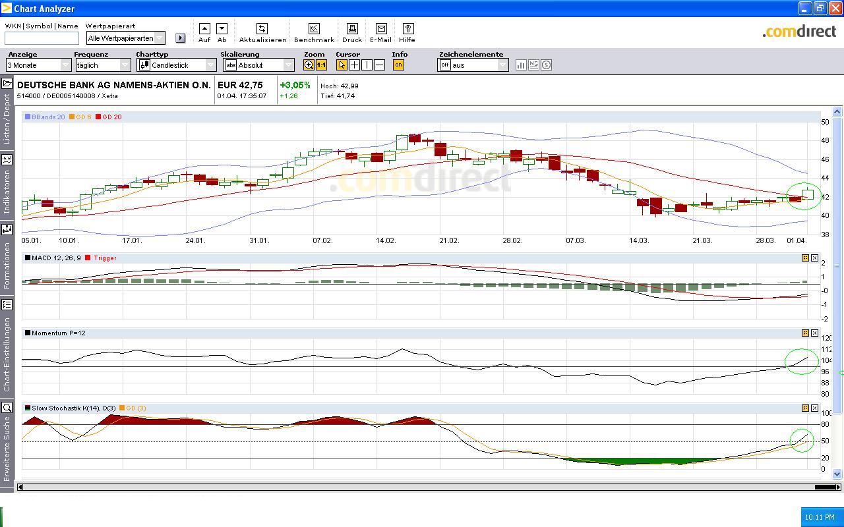Click the horizontal scrollbar left arrow
This screenshot has width=844, height=527.
(x=20, y=487)
